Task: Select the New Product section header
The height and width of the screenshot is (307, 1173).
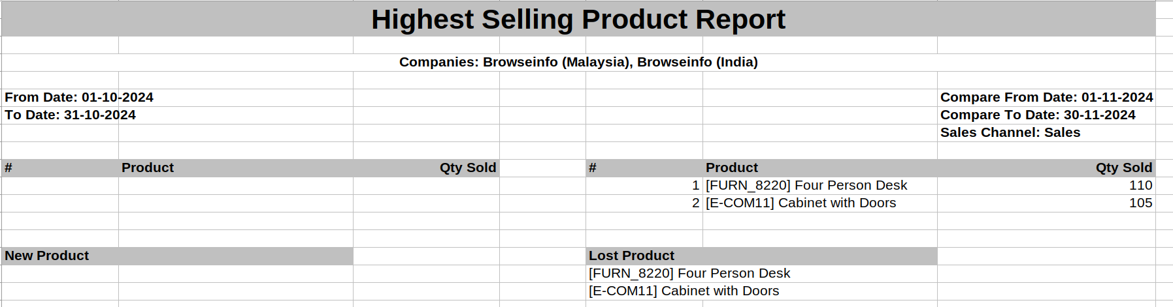Action: [x=47, y=256]
